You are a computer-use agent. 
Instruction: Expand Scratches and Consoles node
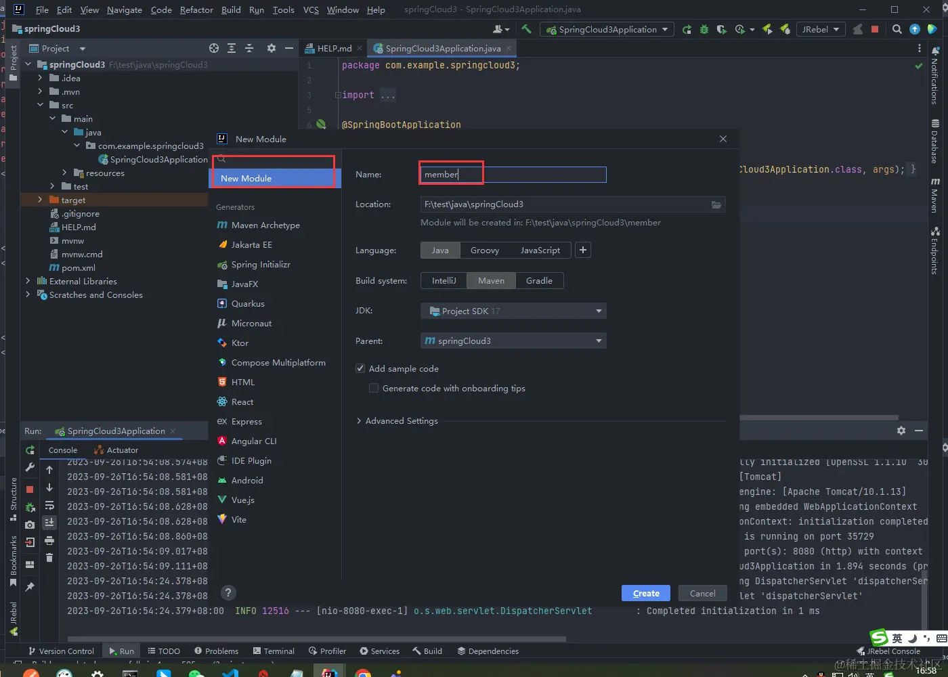[x=28, y=294]
